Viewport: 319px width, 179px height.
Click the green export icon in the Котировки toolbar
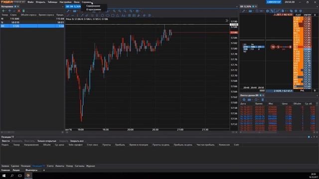23,11
